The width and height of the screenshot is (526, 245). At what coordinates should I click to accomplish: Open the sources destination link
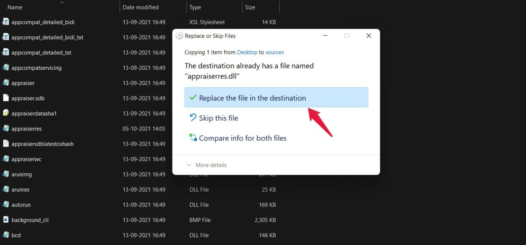point(275,52)
